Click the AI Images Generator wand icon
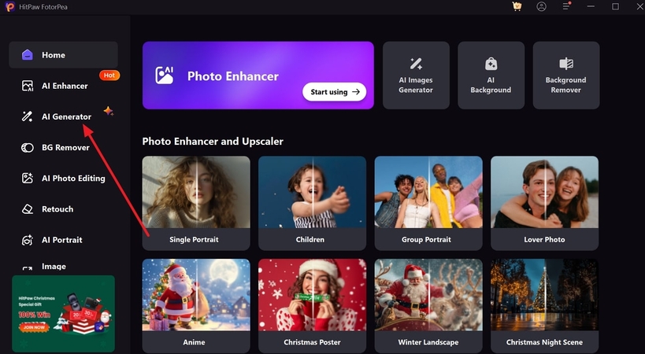This screenshot has height=354, width=645. pyautogui.click(x=416, y=63)
